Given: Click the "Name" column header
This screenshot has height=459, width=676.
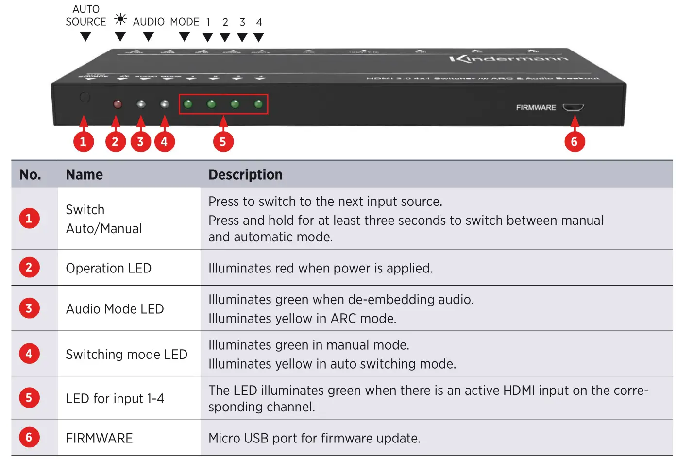Looking at the screenshot, I should (84, 174).
